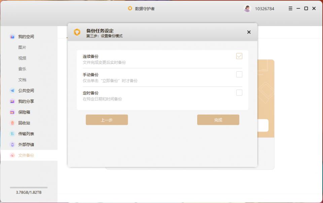Enable the 手动备份 manual backup checkbox
This screenshot has width=323, height=203.
[x=239, y=74]
